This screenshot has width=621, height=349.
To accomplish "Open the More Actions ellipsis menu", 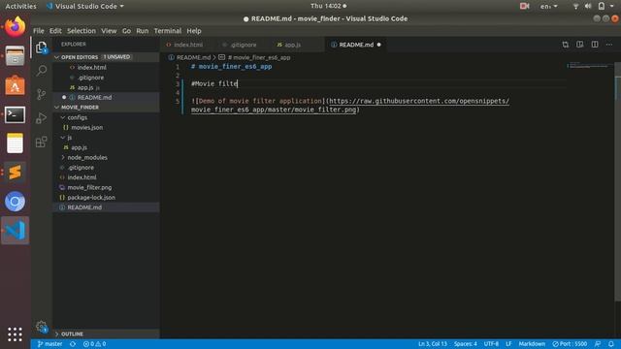I will tap(609, 45).
